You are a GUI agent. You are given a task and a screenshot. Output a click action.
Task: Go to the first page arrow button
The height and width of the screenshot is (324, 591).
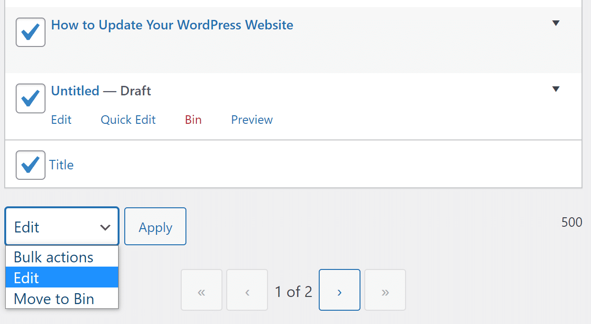point(201,290)
